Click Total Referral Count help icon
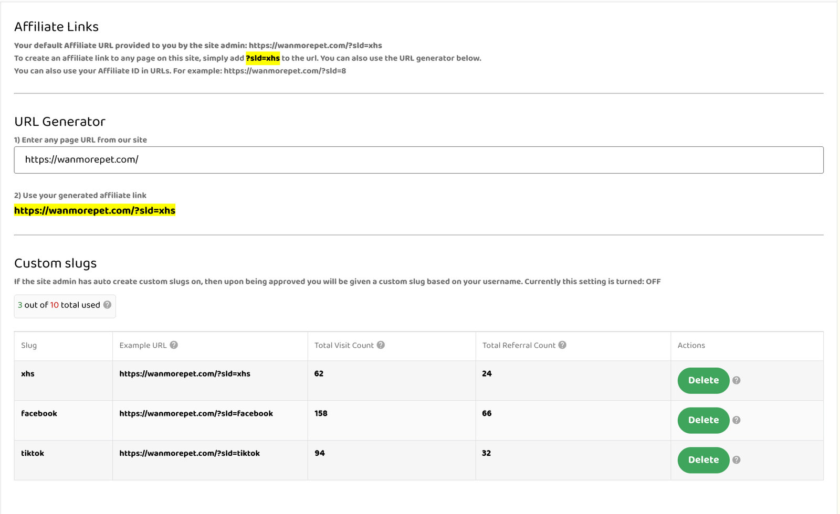Screen dimensions: 840x514 [x=562, y=345]
